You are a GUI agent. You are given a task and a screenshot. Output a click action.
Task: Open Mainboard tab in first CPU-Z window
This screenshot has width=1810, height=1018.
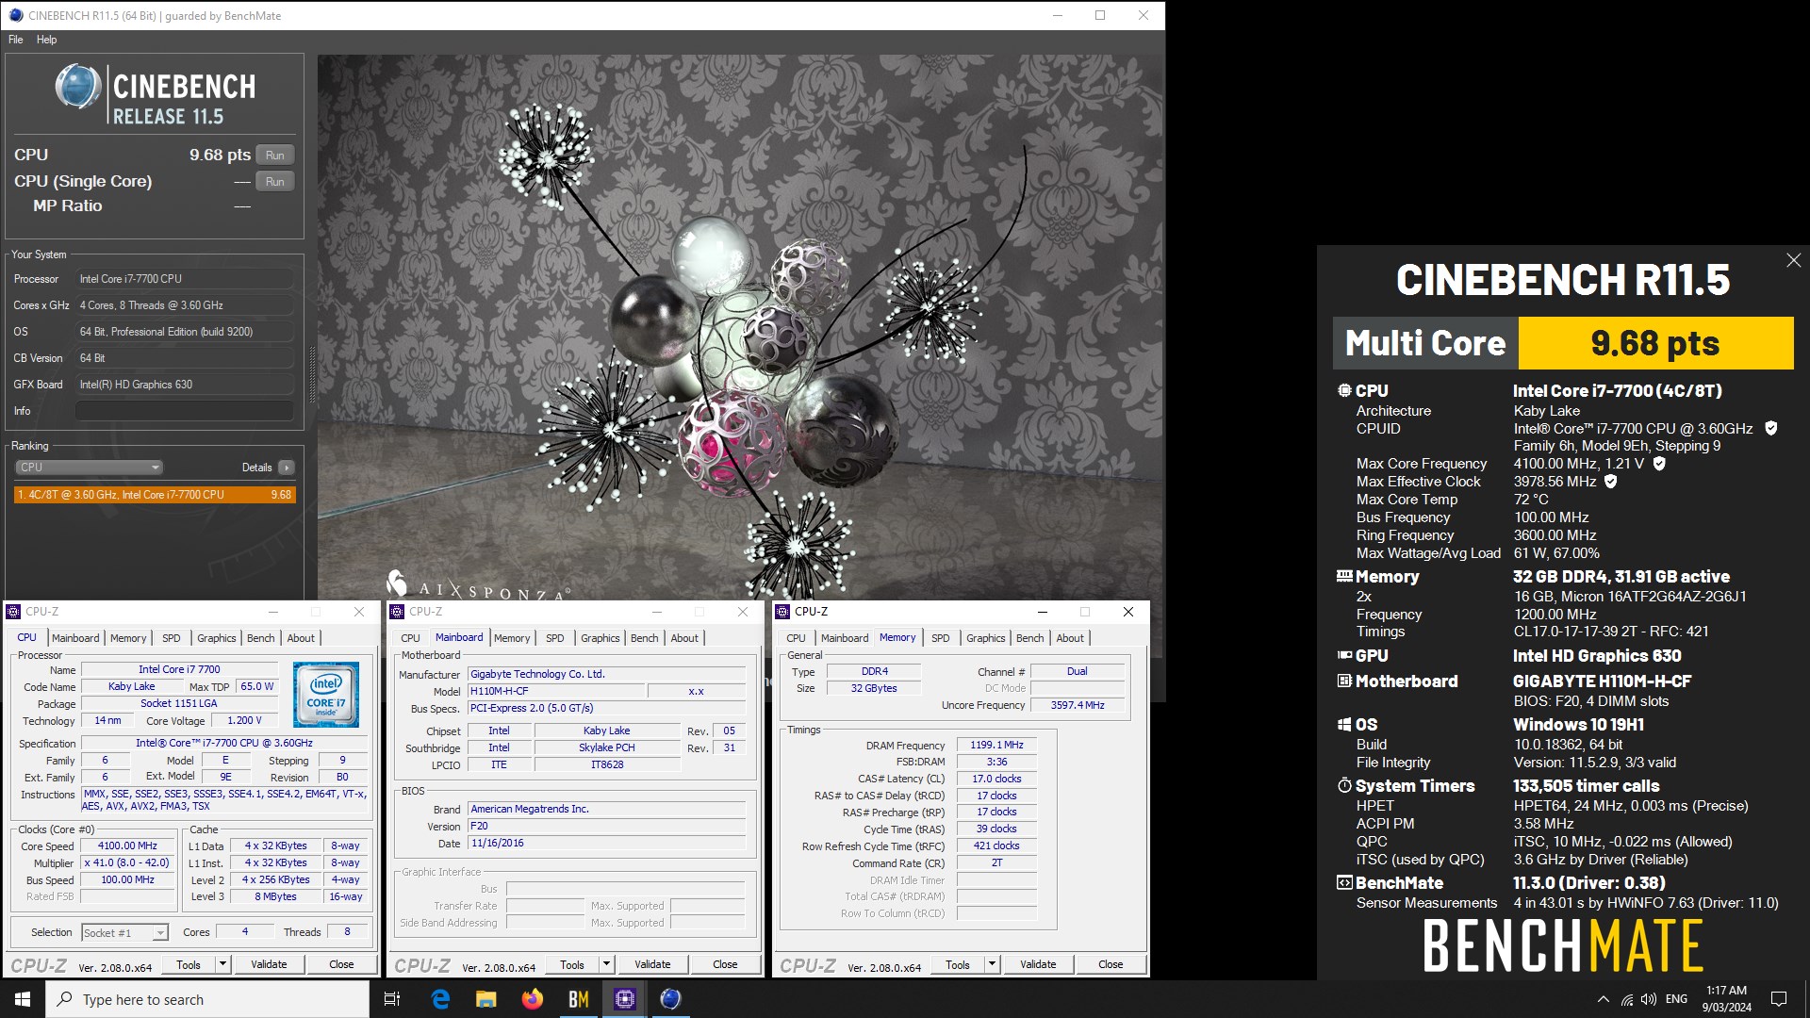click(75, 638)
